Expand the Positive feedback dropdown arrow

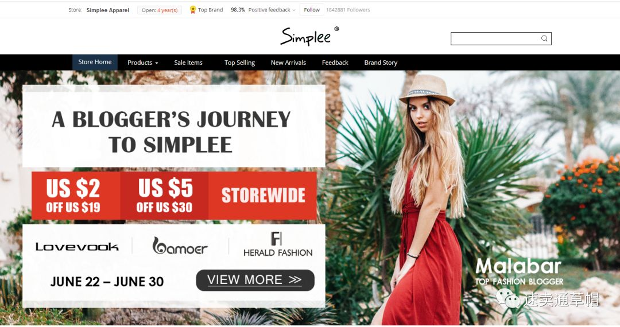[x=294, y=10]
